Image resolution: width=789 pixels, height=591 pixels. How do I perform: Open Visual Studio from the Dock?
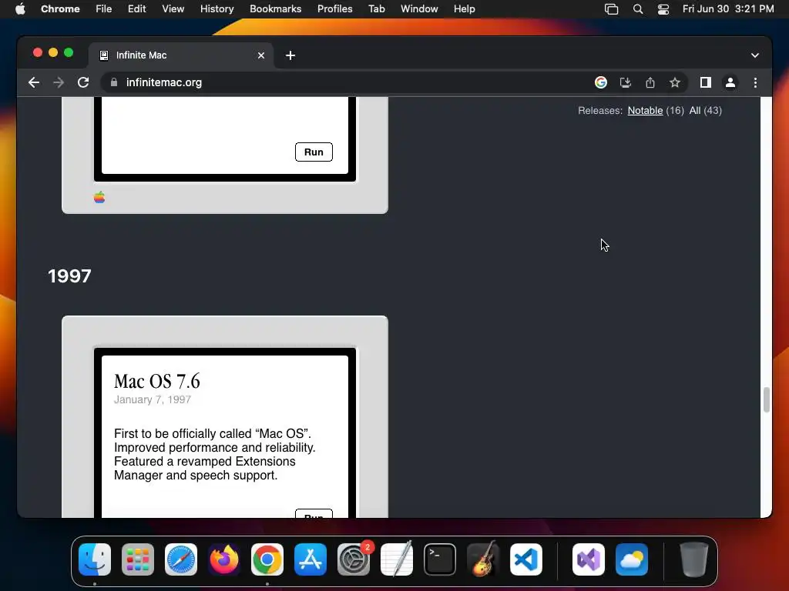coord(588,559)
